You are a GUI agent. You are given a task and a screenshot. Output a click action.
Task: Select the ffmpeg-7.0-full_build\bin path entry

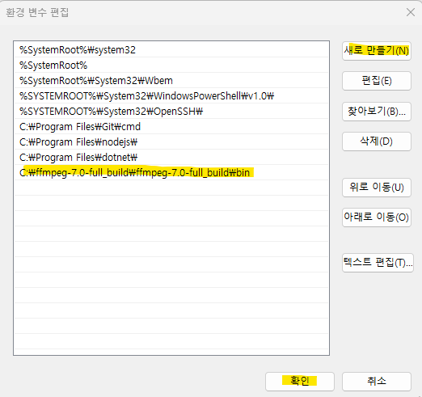[171, 173]
